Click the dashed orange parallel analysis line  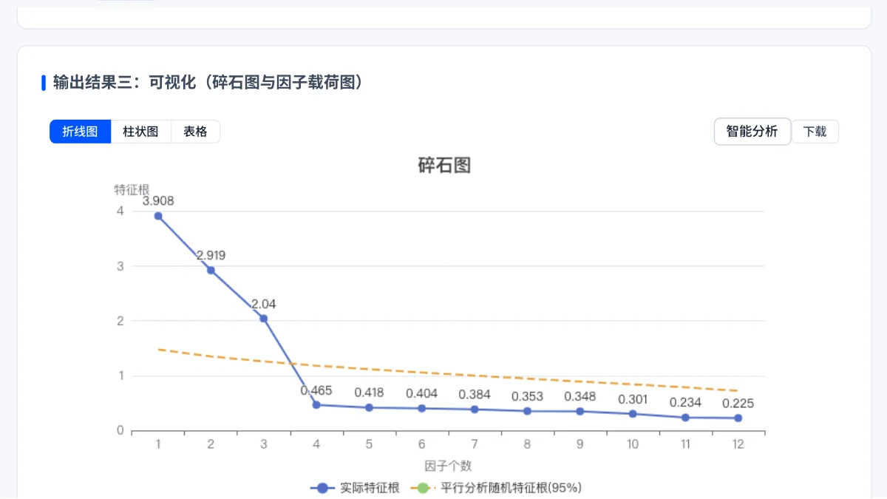[448, 373]
